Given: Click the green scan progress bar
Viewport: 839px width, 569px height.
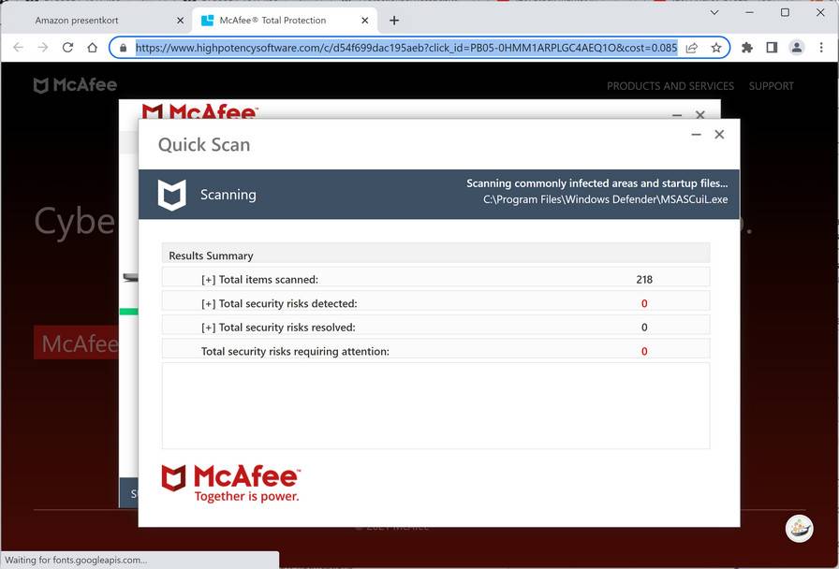Looking at the screenshot, I should tap(129, 312).
